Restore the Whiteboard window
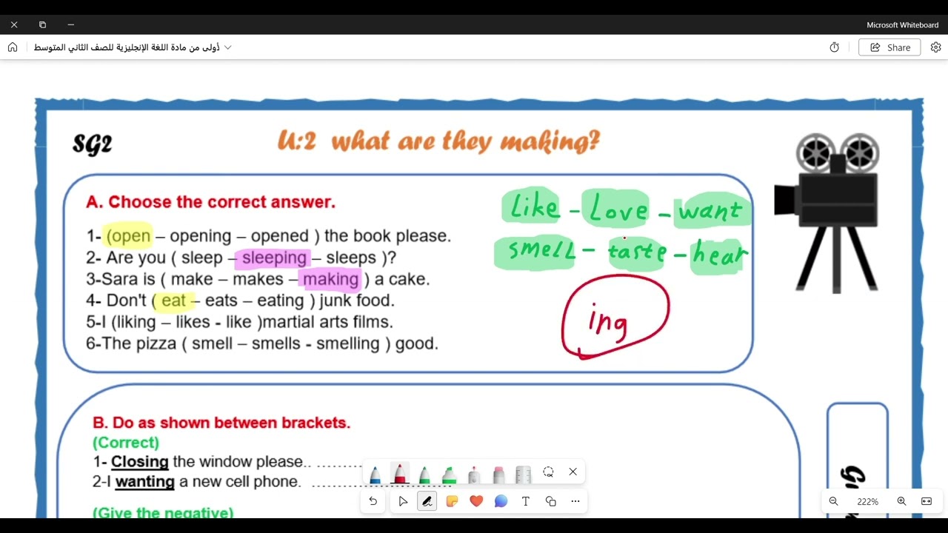This screenshot has width=948, height=533. [42, 24]
